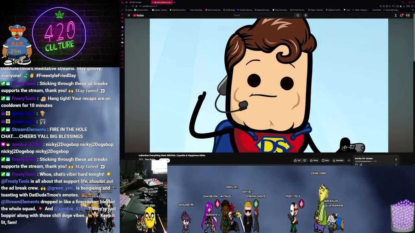Click the YouTube Search input field
This screenshot has width=415, height=233.
[263, 15]
